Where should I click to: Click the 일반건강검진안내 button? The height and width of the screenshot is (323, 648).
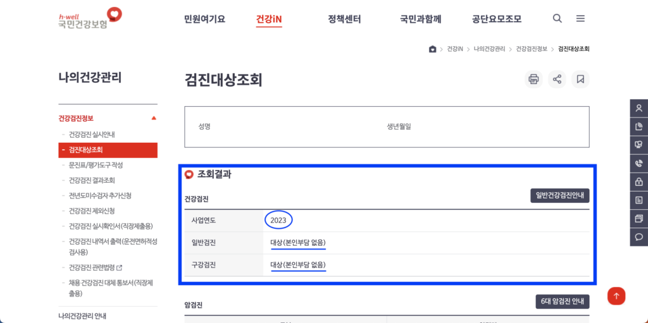pos(559,195)
